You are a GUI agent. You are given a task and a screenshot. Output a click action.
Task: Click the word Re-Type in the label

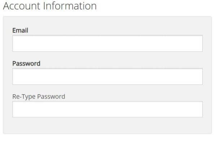click(x=24, y=97)
